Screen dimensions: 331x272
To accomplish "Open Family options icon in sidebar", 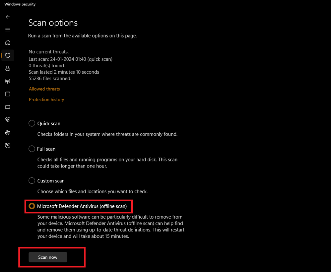I will (8, 133).
